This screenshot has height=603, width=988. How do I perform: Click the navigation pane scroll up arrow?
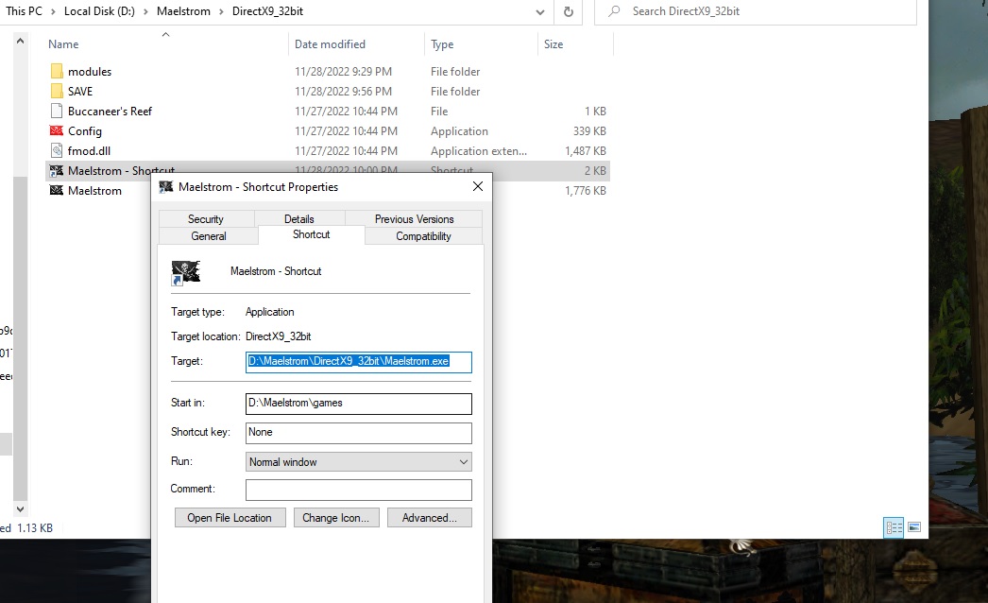point(20,41)
